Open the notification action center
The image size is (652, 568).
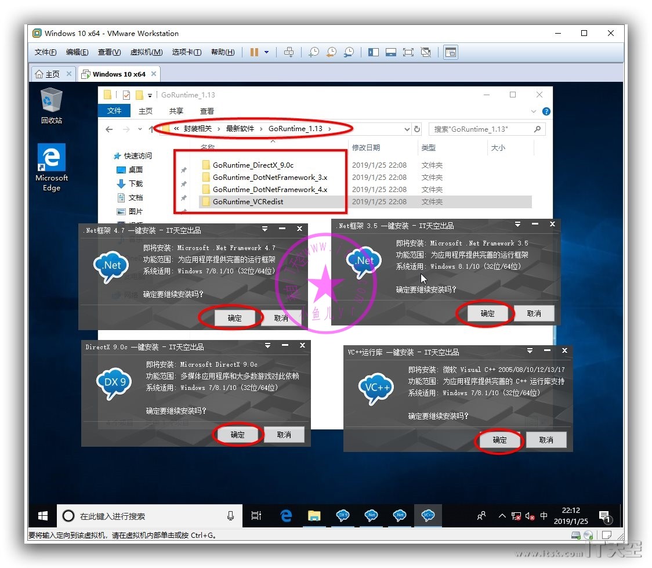(605, 516)
